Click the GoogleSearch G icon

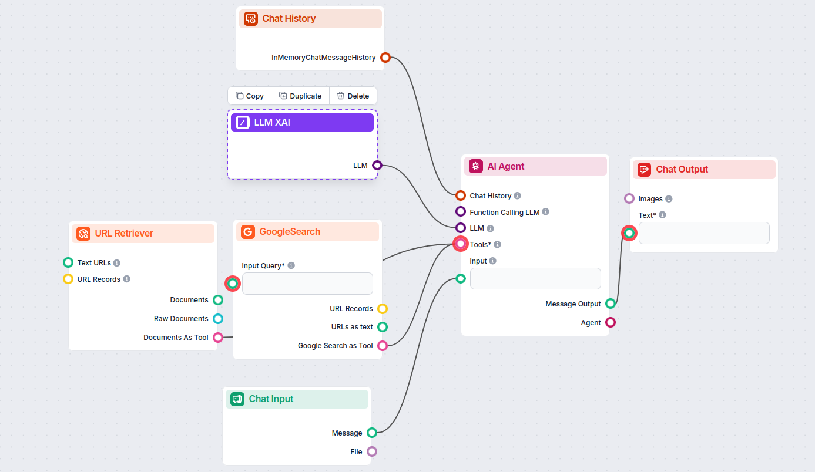(x=247, y=231)
